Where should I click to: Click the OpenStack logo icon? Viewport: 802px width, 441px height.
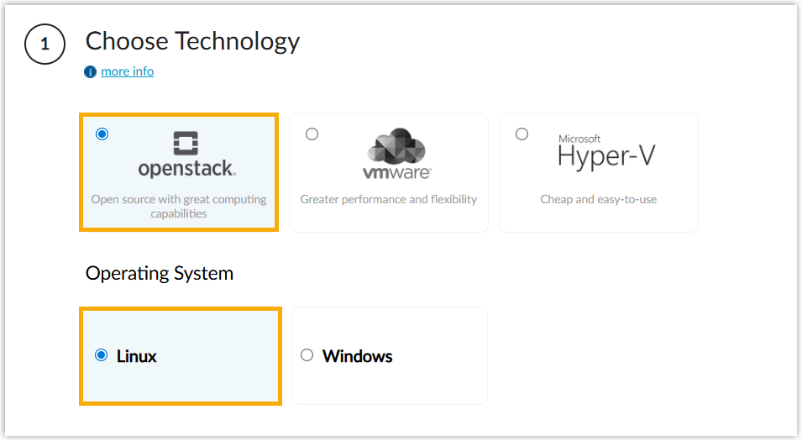[x=186, y=144]
